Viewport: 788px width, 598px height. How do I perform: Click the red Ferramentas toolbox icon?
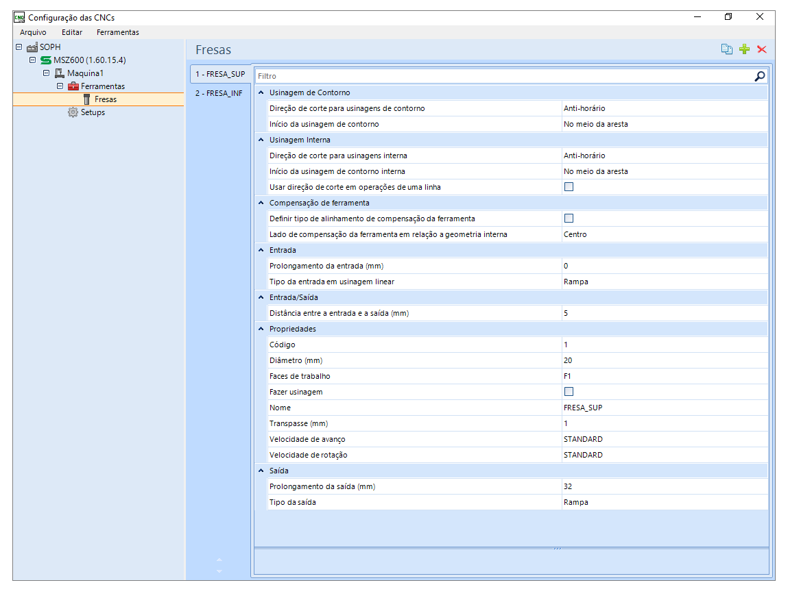(x=73, y=86)
